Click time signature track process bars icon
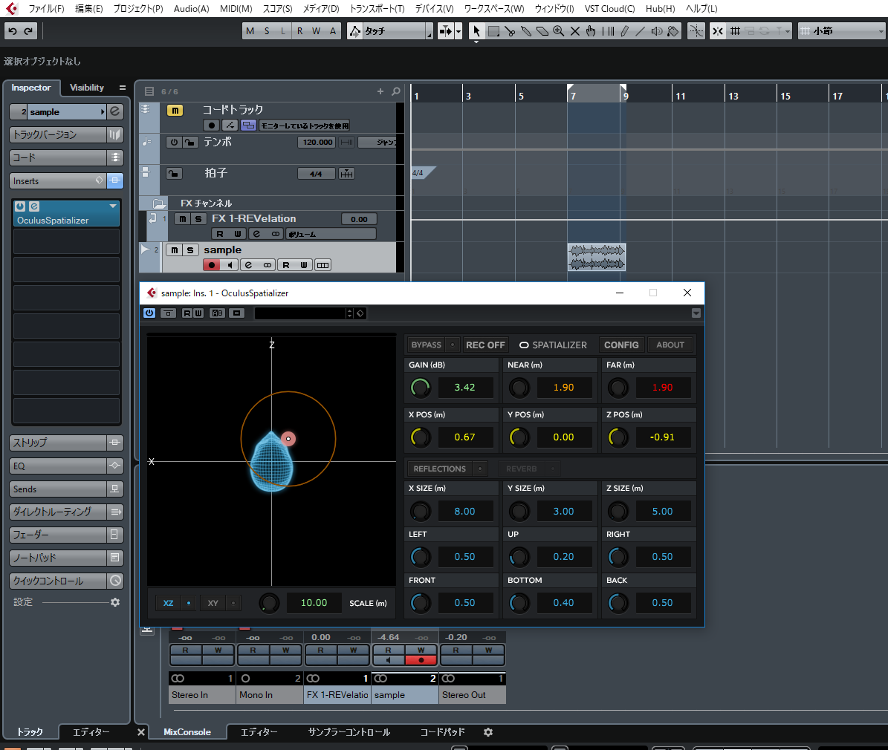The image size is (888, 750). tap(346, 174)
